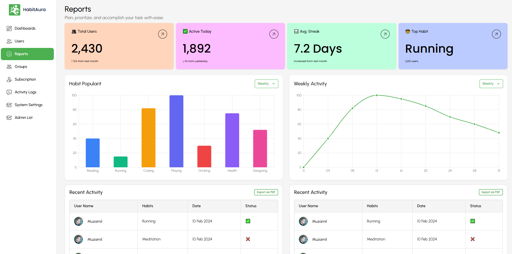Go to the Users menu item
Viewport: 512px width, 254px height.
tap(27, 41)
